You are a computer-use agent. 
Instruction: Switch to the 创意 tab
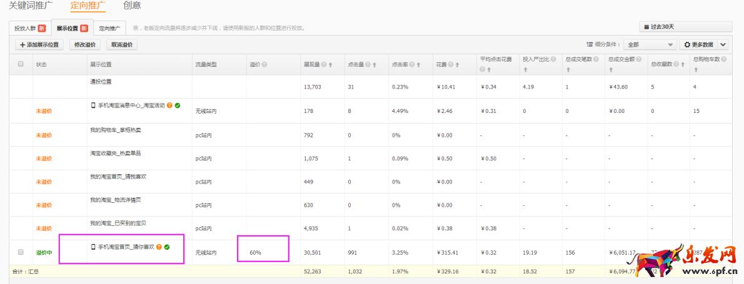click(x=132, y=6)
